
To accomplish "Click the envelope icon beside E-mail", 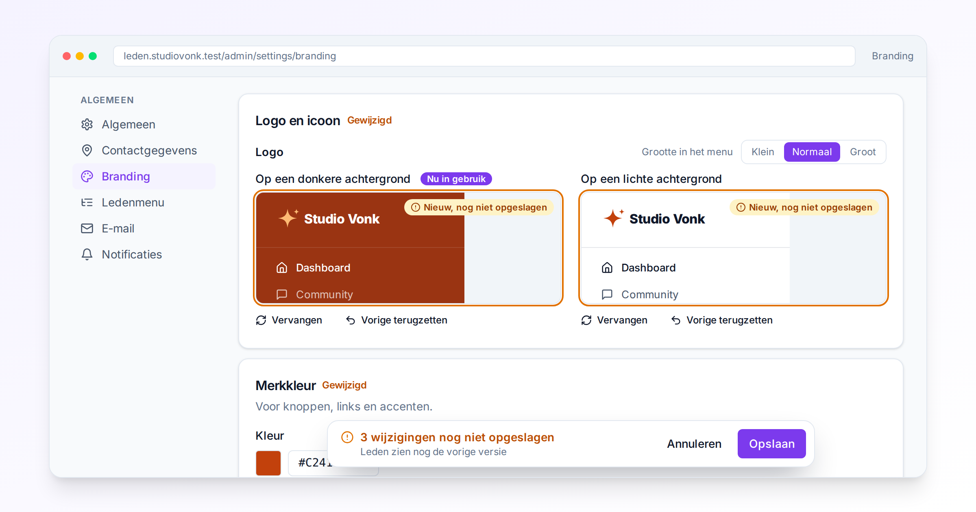I will tap(87, 228).
